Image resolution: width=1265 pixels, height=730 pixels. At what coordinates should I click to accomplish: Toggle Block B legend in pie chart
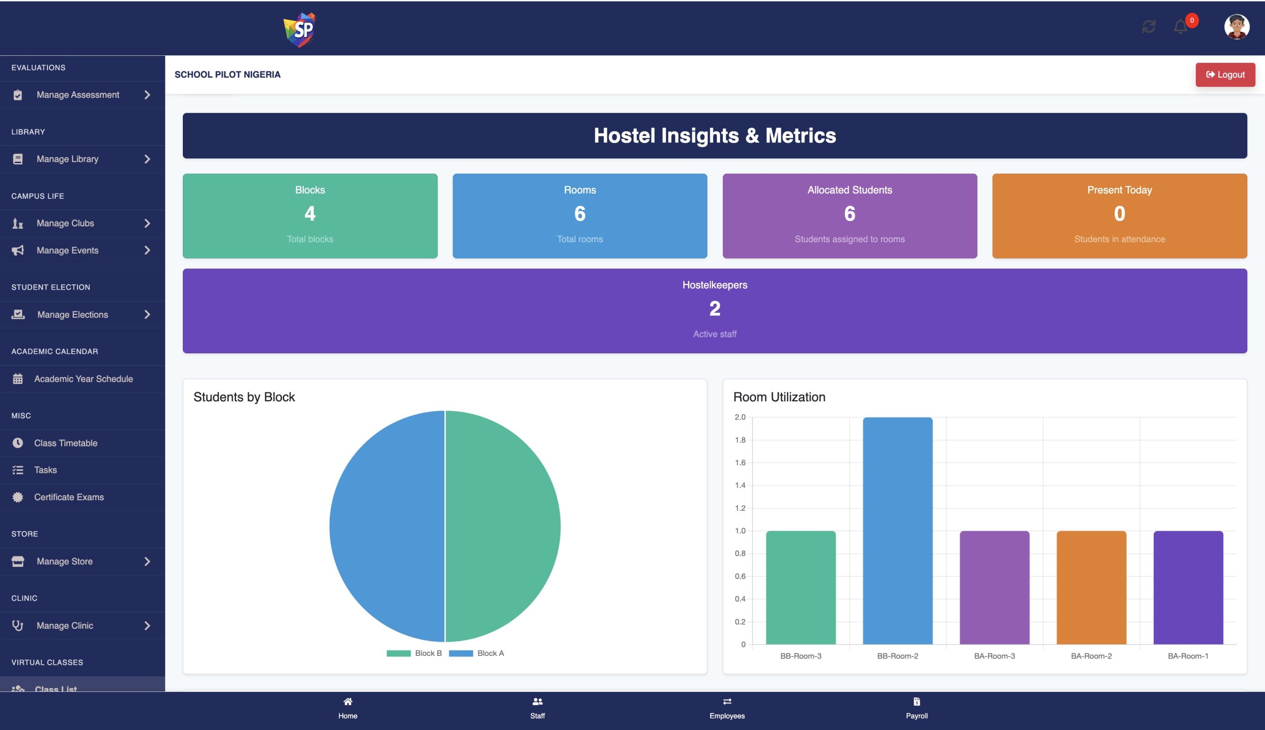(414, 653)
